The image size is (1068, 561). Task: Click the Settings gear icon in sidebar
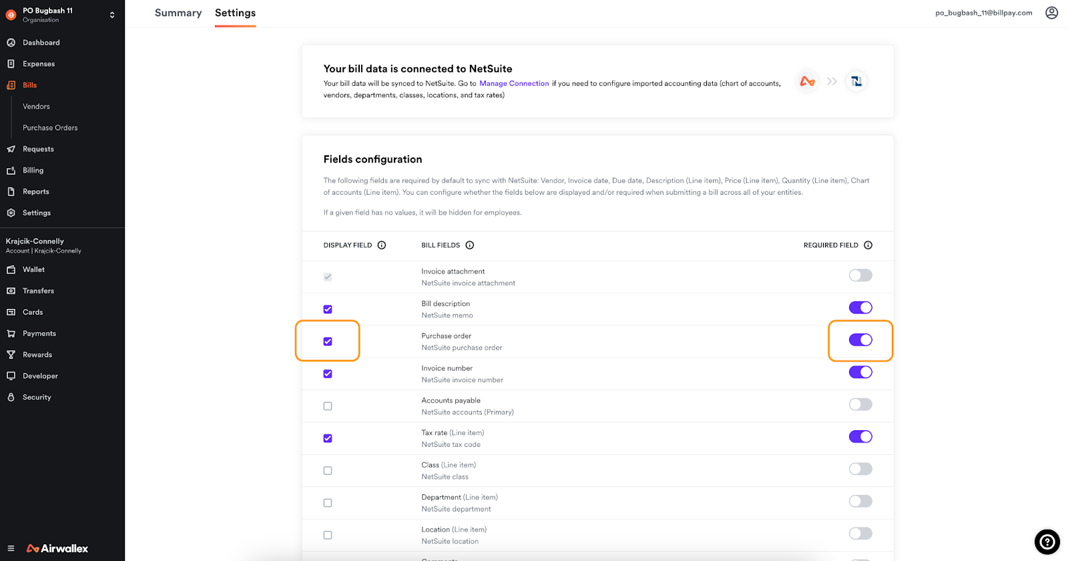(x=11, y=213)
